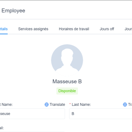Click the Last Name label

pos(81,105)
